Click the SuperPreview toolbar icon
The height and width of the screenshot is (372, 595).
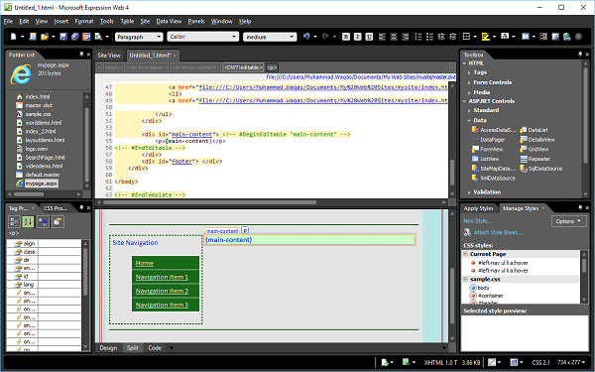[x=86, y=37]
